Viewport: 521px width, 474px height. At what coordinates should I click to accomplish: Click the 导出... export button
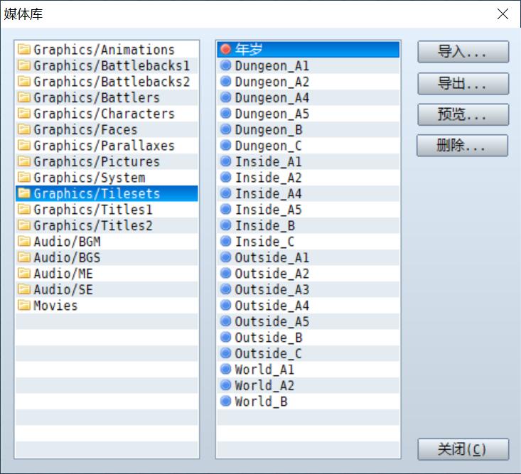click(463, 83)
